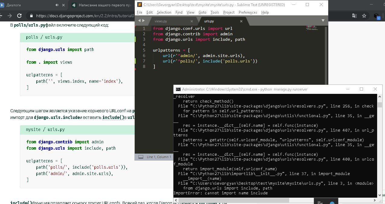Click 'polls / urls.py' code header in docs
The width and height of the screenshot is (385, 204).
point(44,37)
